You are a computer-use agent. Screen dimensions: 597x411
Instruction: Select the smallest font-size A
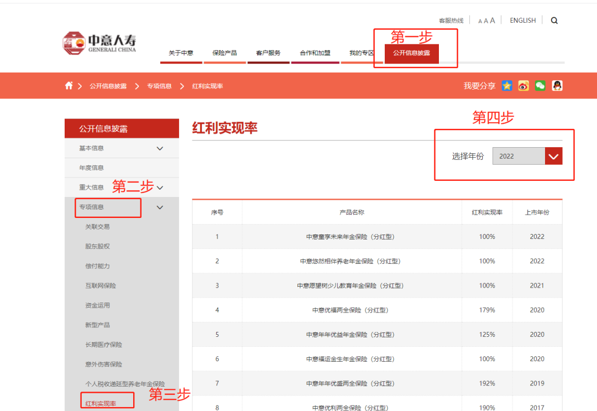(480, 22)
